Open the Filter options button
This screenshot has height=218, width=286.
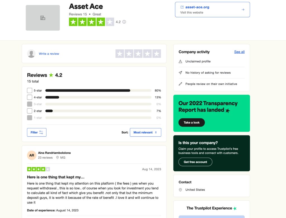pos(37,132)
